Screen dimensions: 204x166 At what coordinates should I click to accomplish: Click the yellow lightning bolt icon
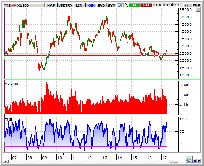coord(126,5)
